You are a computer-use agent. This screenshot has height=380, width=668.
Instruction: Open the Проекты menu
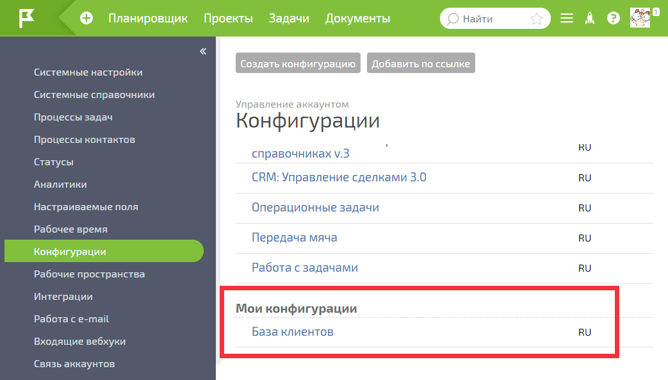tap(229, 19)
